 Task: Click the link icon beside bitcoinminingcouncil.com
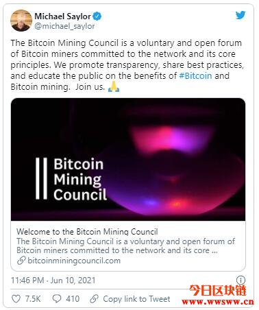[x=21, y=261]
